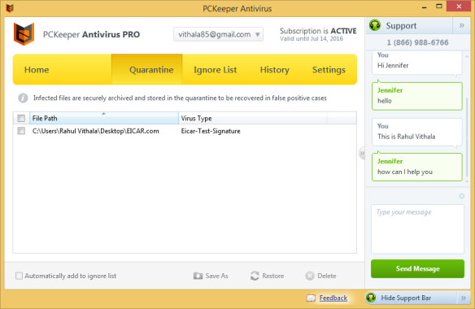Select the C:\Users\Rahul Vithala\Desktop\EICAR.com path
Image resolution: width=475 pixels, height=309 pixels.
96,131
